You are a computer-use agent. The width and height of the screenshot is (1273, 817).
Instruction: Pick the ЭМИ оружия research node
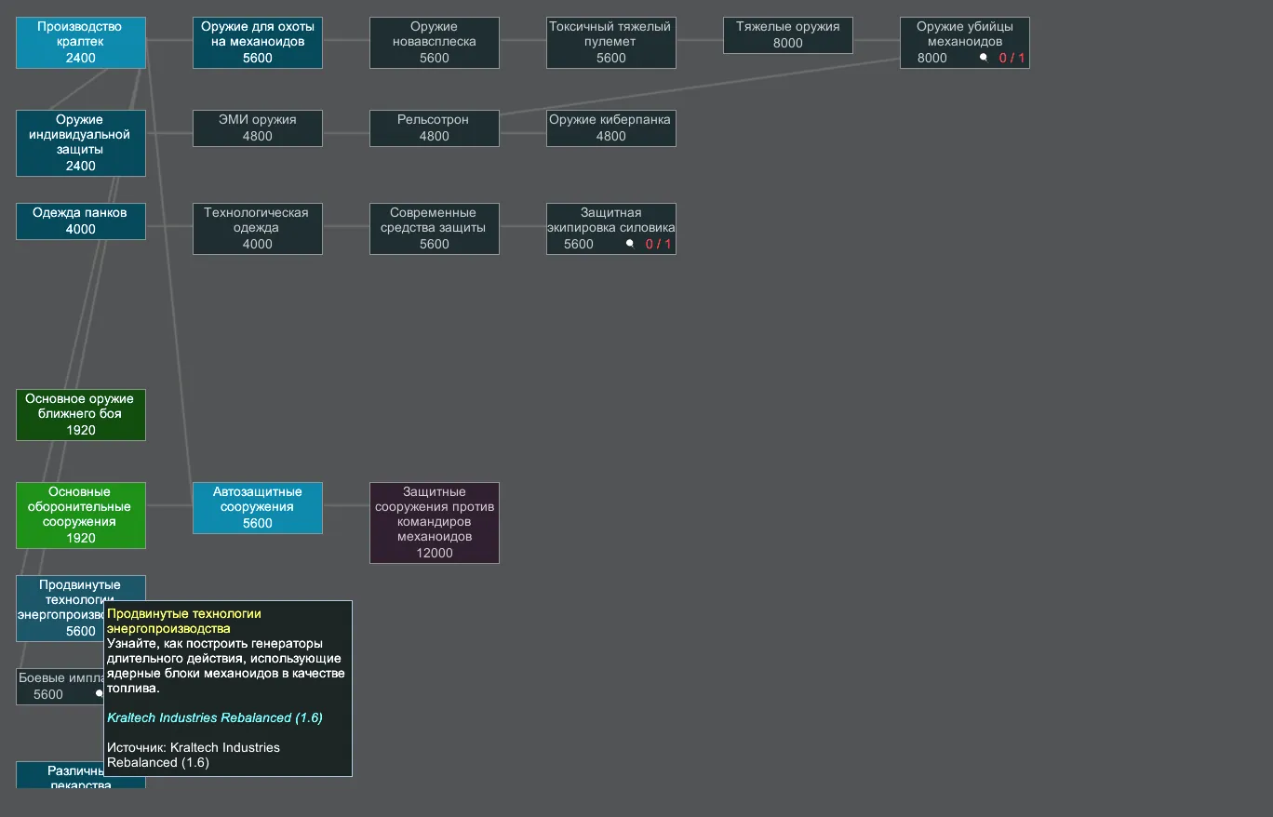(x=258, y=127)
